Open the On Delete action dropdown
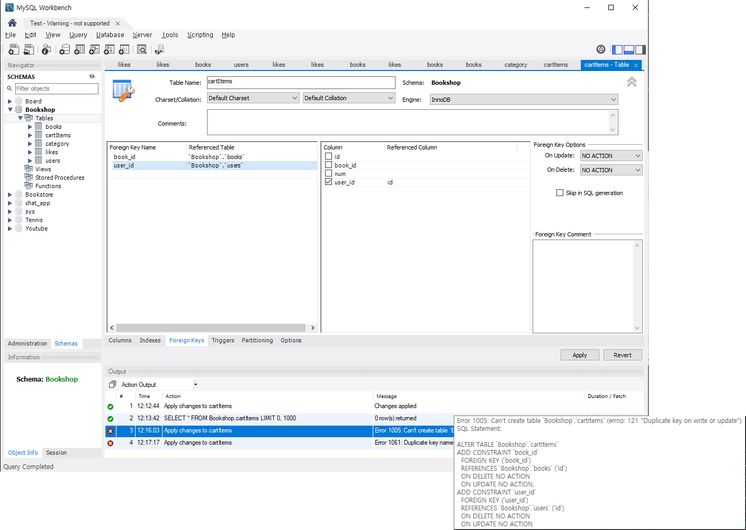Image resolution: width=746 pixels, height=530 pixels. click(x=612, y=170)
